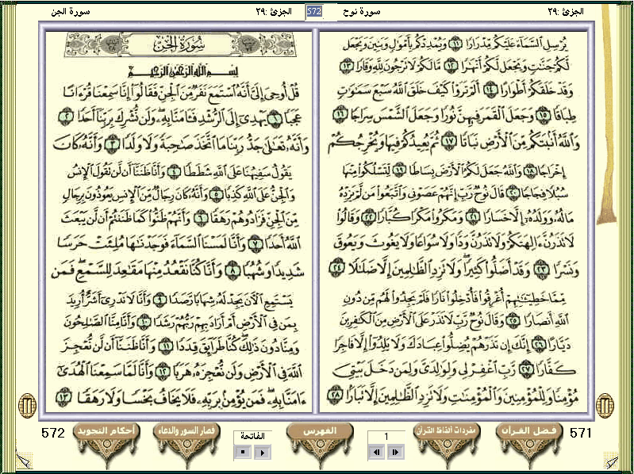
Task: Click the الفاتحة surah name field
Action: tap(252, 436)
